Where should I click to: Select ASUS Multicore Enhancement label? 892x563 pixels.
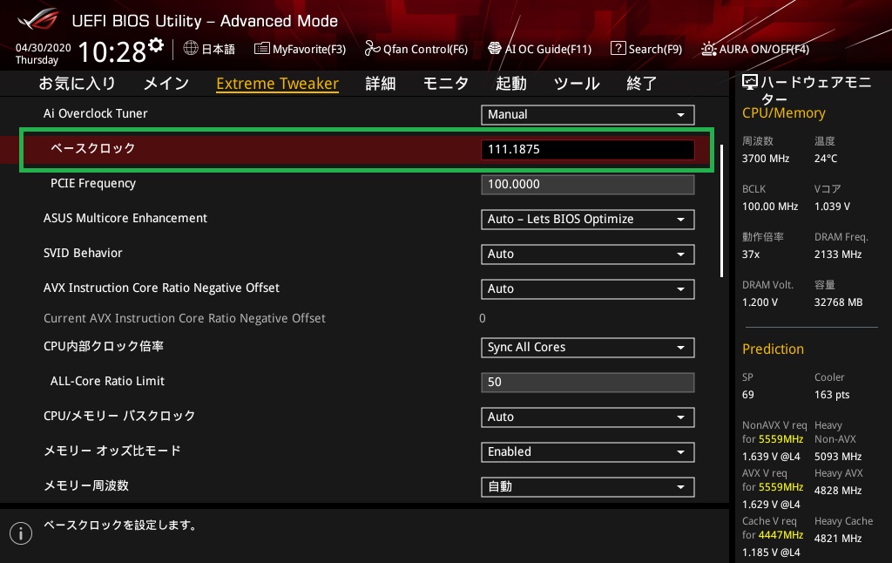(125, 218)
